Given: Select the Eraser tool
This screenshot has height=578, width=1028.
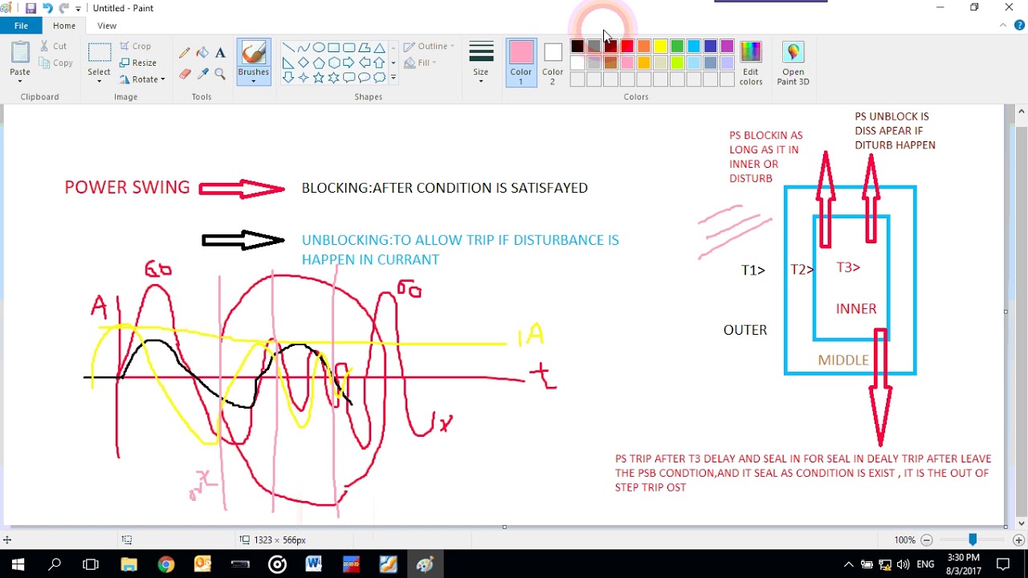Looking at the screenshot, I should click(x=185, y=74).
